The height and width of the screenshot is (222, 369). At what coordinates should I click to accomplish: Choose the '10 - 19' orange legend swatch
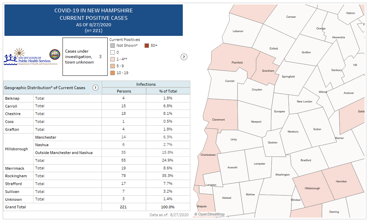point(112,73)
